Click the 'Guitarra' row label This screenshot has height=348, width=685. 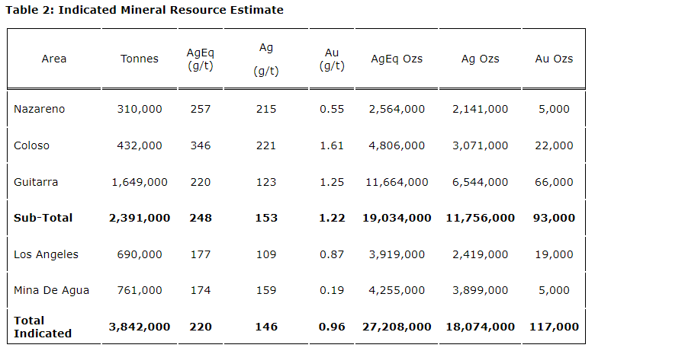tap(36, 182)
